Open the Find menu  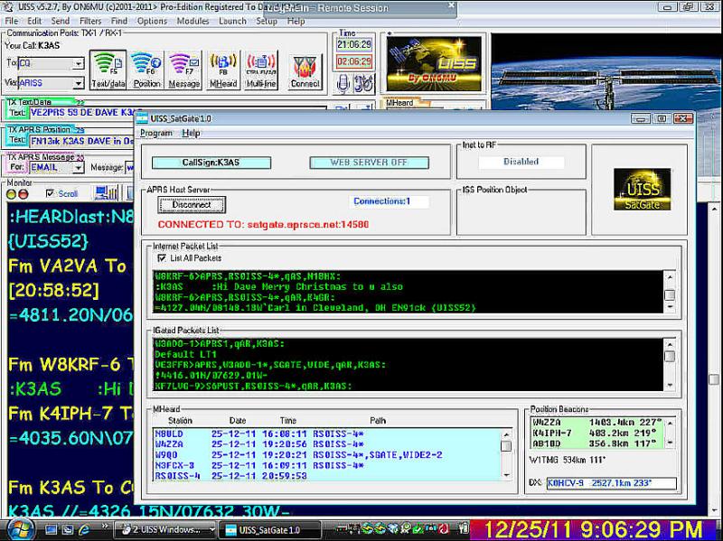click(119, 21)
